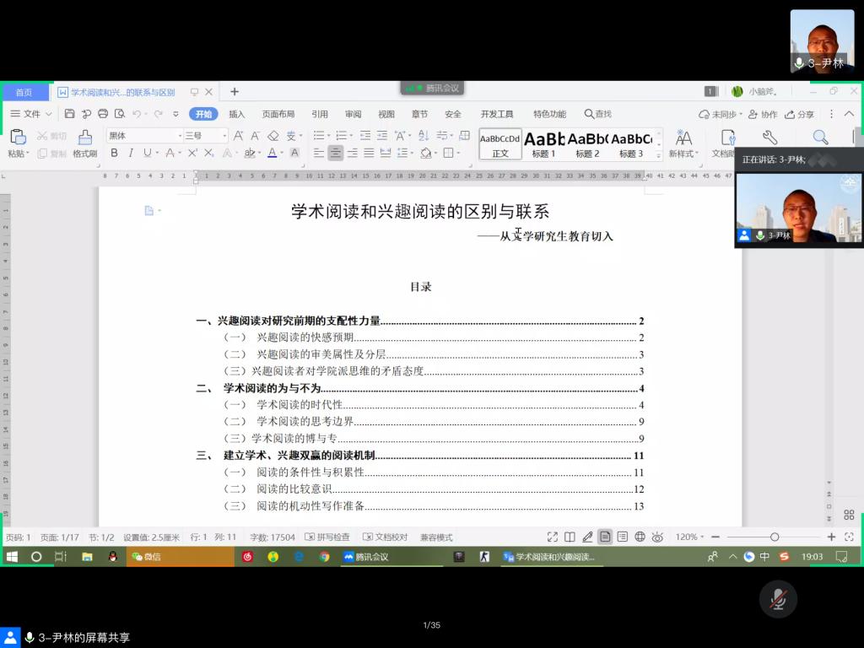Open the font size dropdown showing 三号
This screenshot has width=864, height=648.
[x=224, y=136]
